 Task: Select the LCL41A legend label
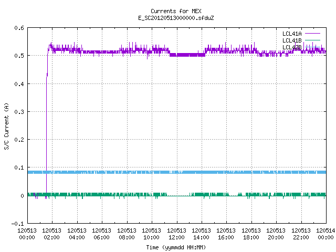292,34
